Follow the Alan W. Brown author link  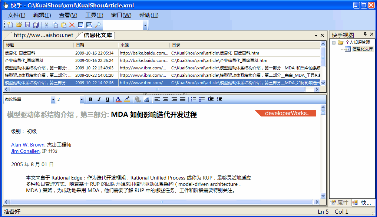tap(27, 145)
